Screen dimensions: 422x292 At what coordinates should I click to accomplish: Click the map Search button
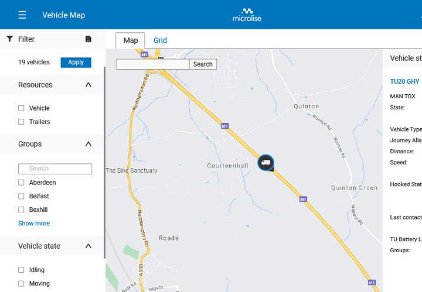[203, 64]
